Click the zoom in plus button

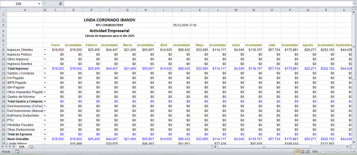[x=354, y=152]
